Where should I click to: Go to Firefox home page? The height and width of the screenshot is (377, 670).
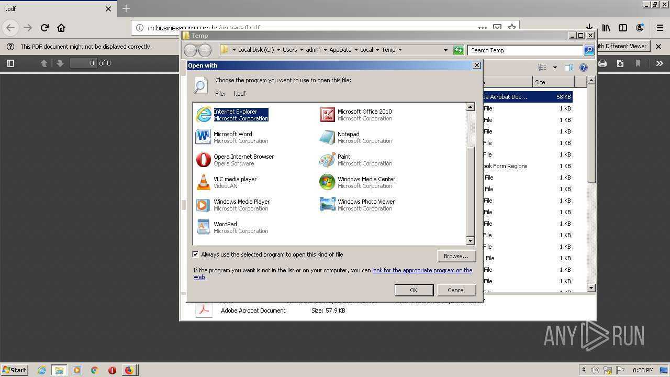point(61,28)
